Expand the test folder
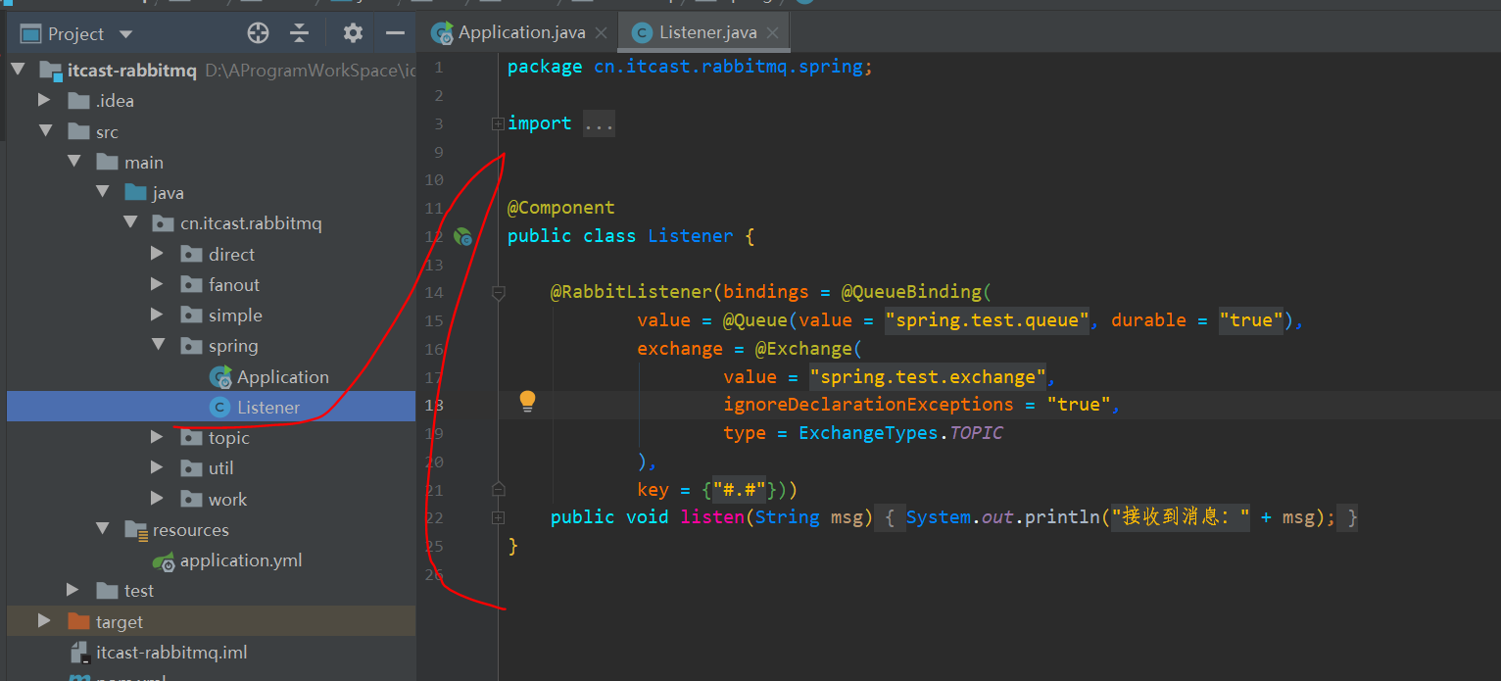Viewport: 1501px width, 681px height. point(73,590)
